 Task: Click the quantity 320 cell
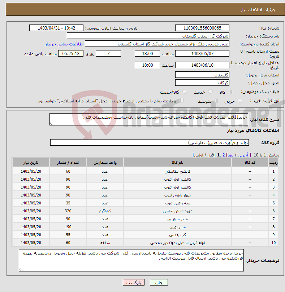pos(68,211)
